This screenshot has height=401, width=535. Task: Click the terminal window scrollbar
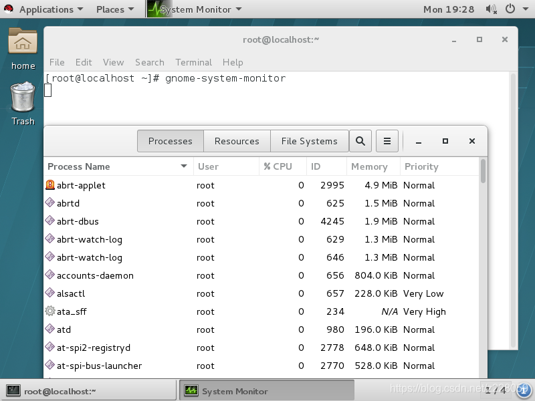[513, 209]
